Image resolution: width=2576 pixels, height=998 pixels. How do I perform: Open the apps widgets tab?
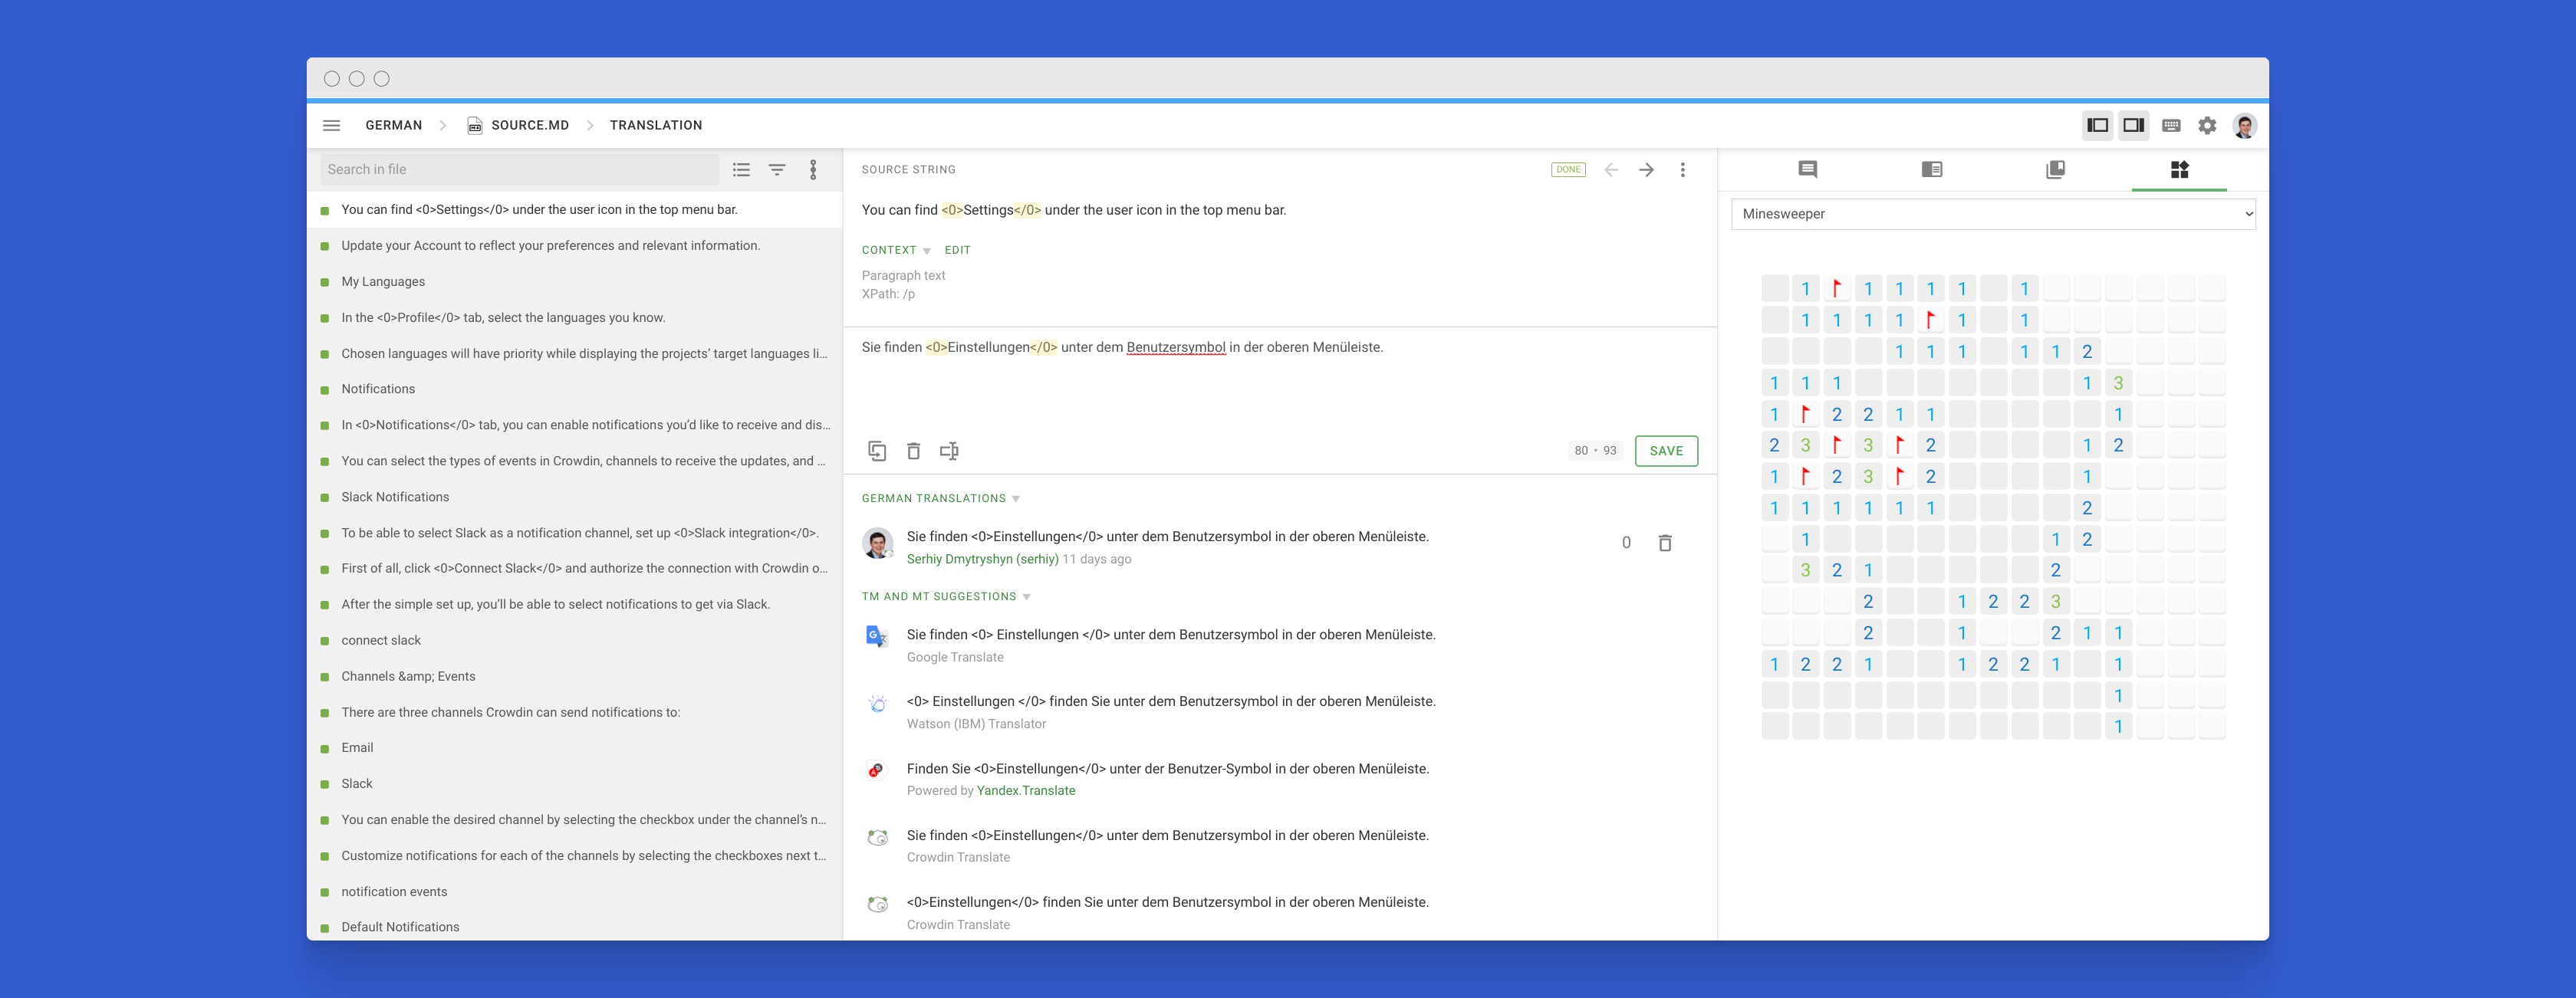[x=2179, y=170]
